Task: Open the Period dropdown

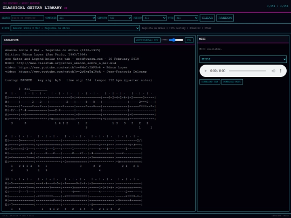Action: pyautogui.click(x=154, y=18)
